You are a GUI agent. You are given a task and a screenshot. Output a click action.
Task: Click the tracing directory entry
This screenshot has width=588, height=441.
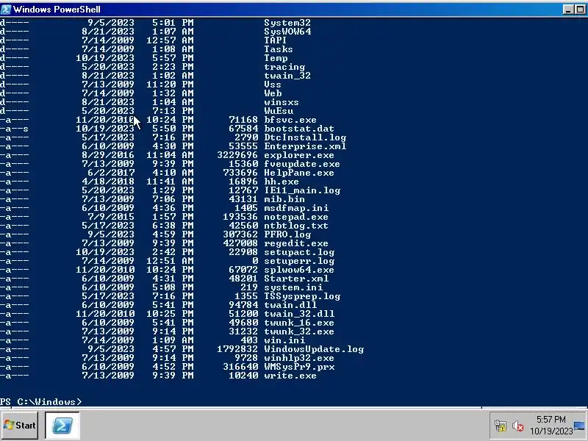click(284, 67)
